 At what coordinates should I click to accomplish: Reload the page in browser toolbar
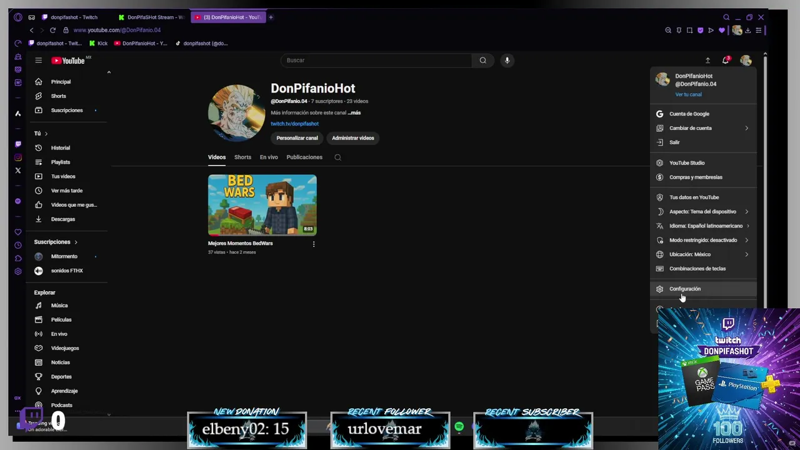[x=52, y=30]
